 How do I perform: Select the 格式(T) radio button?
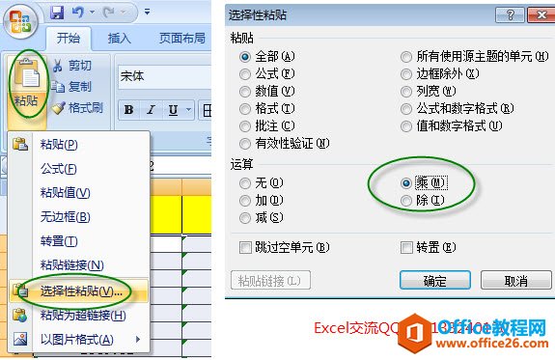click(x=245, y=109)
